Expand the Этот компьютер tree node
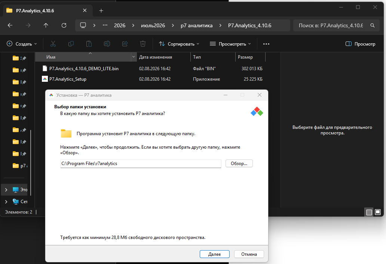Viewport: 386px width, 264px height. click(x=6, y=190)
